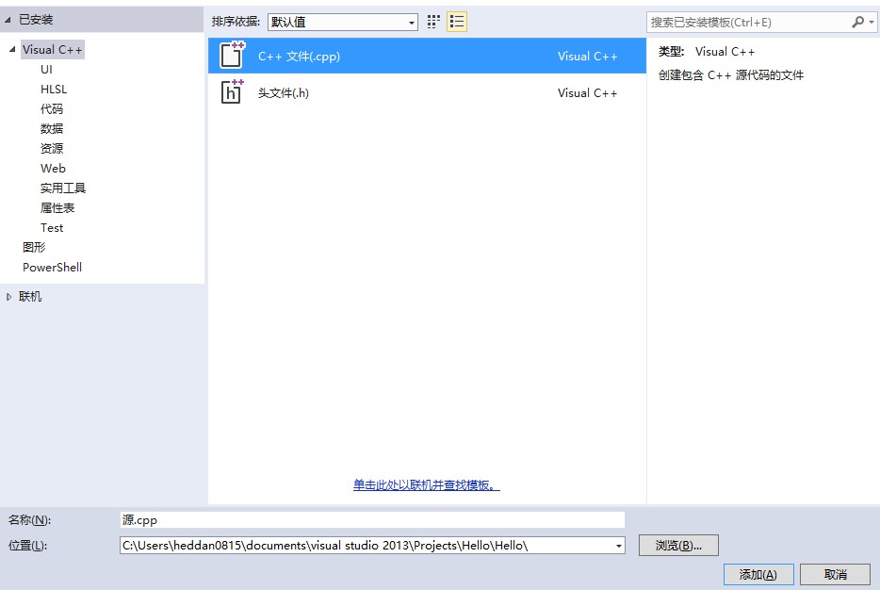Select the C++ 文件(.cpp) template

427,56
